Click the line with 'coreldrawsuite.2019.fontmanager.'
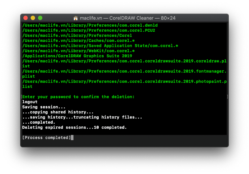 (124, 71)
